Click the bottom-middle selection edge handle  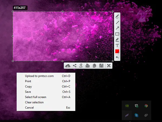(63, 61)
